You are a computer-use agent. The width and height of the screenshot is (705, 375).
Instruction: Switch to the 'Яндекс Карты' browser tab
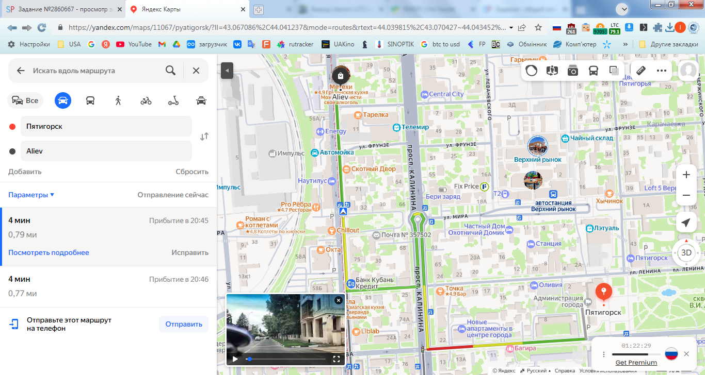pos(188,9)
